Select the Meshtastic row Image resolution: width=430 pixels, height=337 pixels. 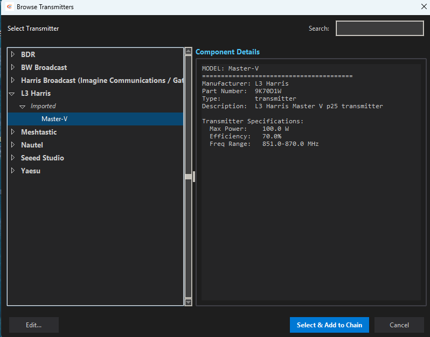pos(95,132)
